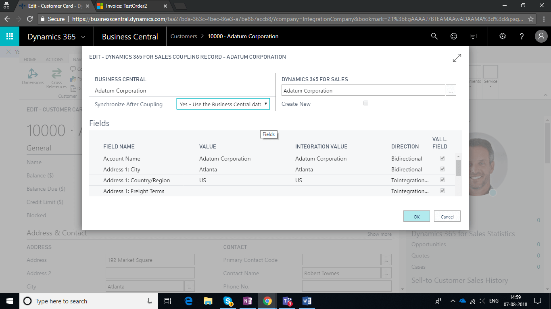Click the Cancel button
The height and width of the screenshot is (309, 551).
[x=447, y=216]
